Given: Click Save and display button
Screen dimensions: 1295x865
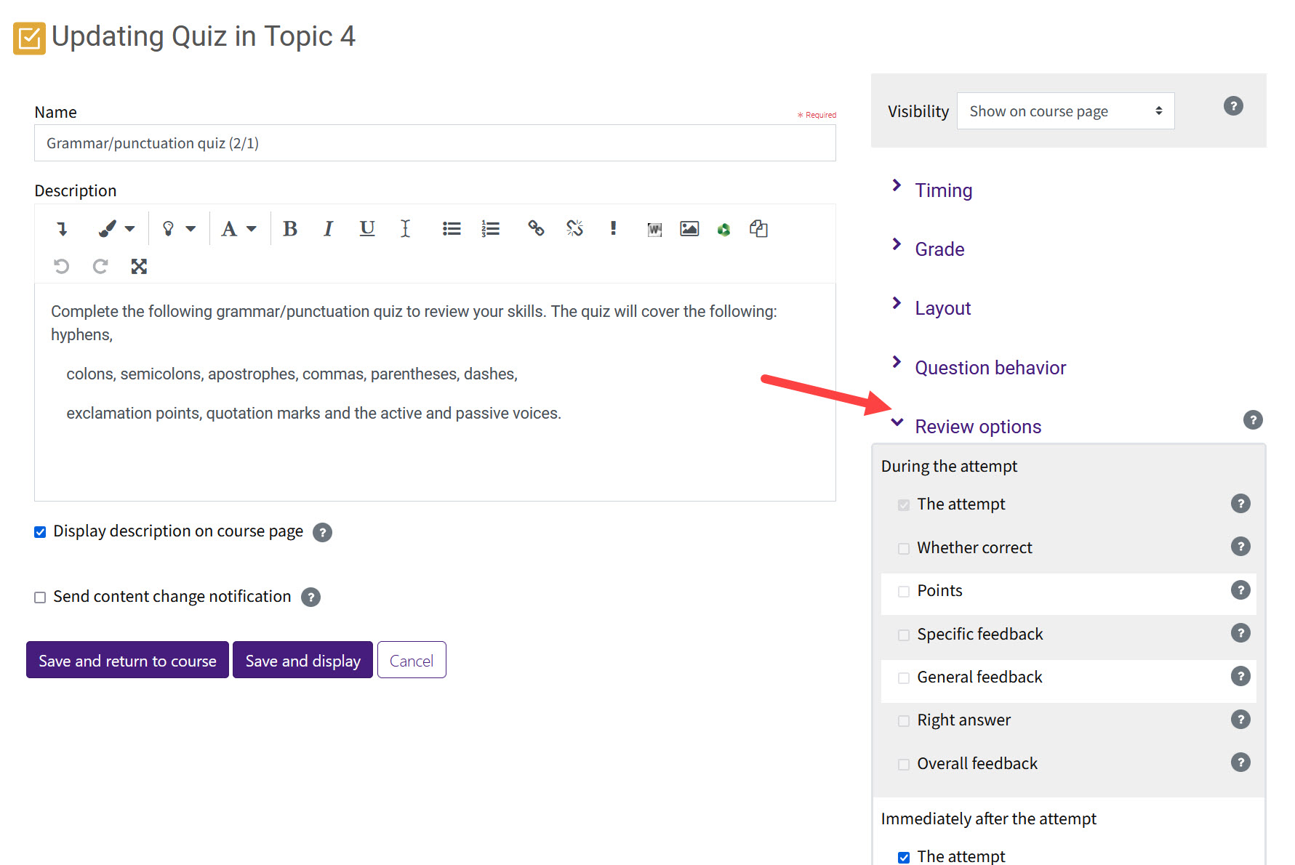Looking at the screenshot, I should click(302, 660).
